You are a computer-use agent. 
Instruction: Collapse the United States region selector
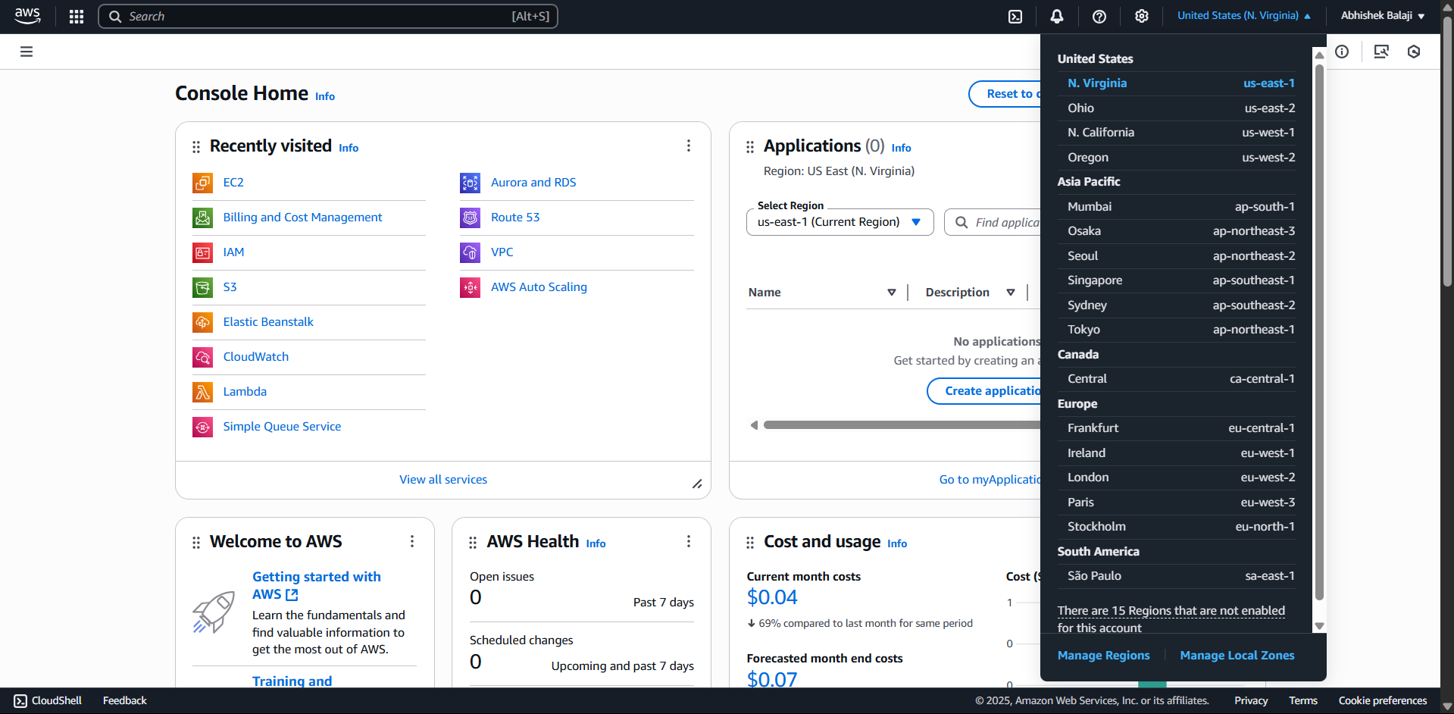(1243, 16)
